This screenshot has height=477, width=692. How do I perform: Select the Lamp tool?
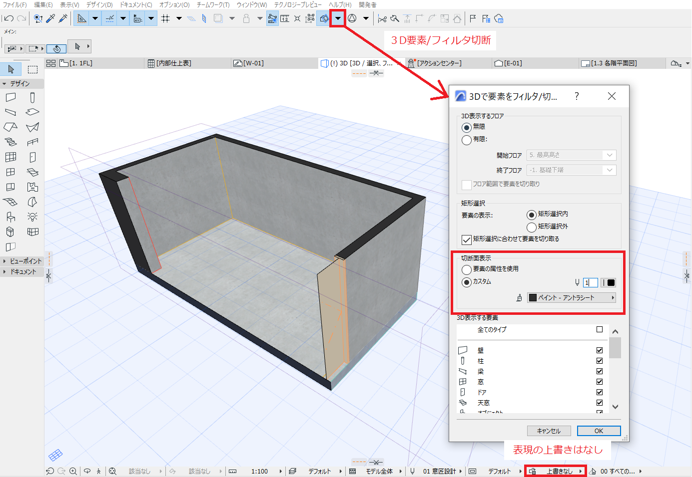click(x=32, y=217)
